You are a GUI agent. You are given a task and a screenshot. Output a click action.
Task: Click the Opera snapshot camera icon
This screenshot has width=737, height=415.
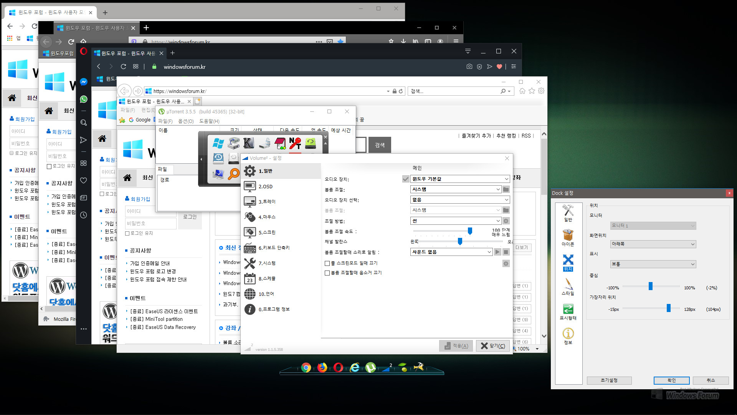coord(469,66)
